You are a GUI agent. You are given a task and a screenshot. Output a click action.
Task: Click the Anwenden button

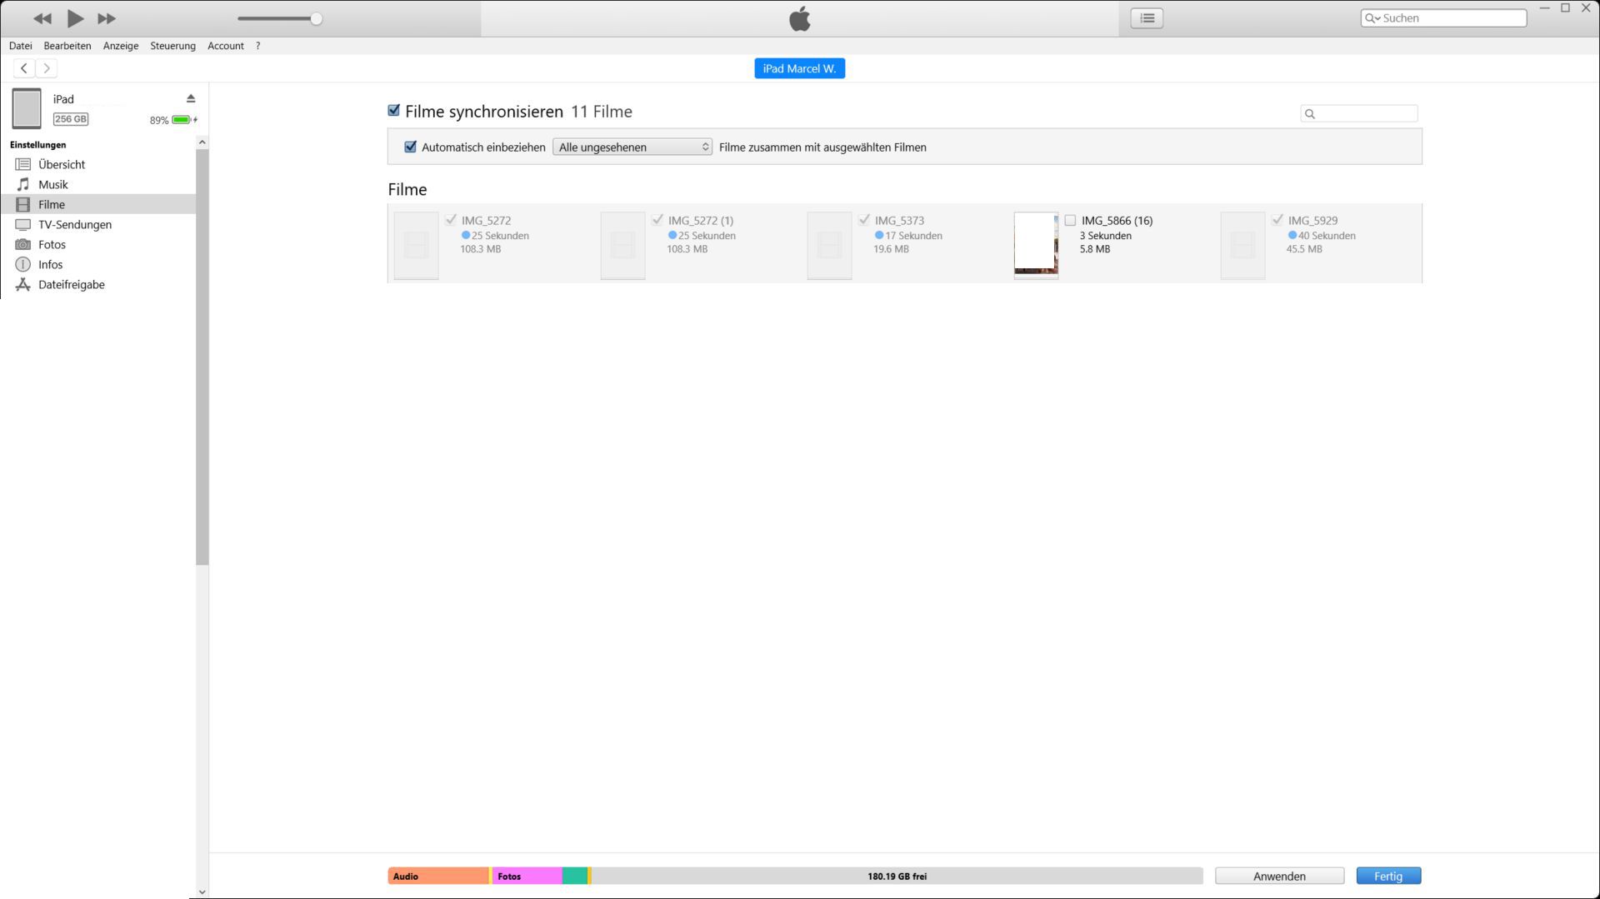pyautogui.click(x=1279, y=876)
